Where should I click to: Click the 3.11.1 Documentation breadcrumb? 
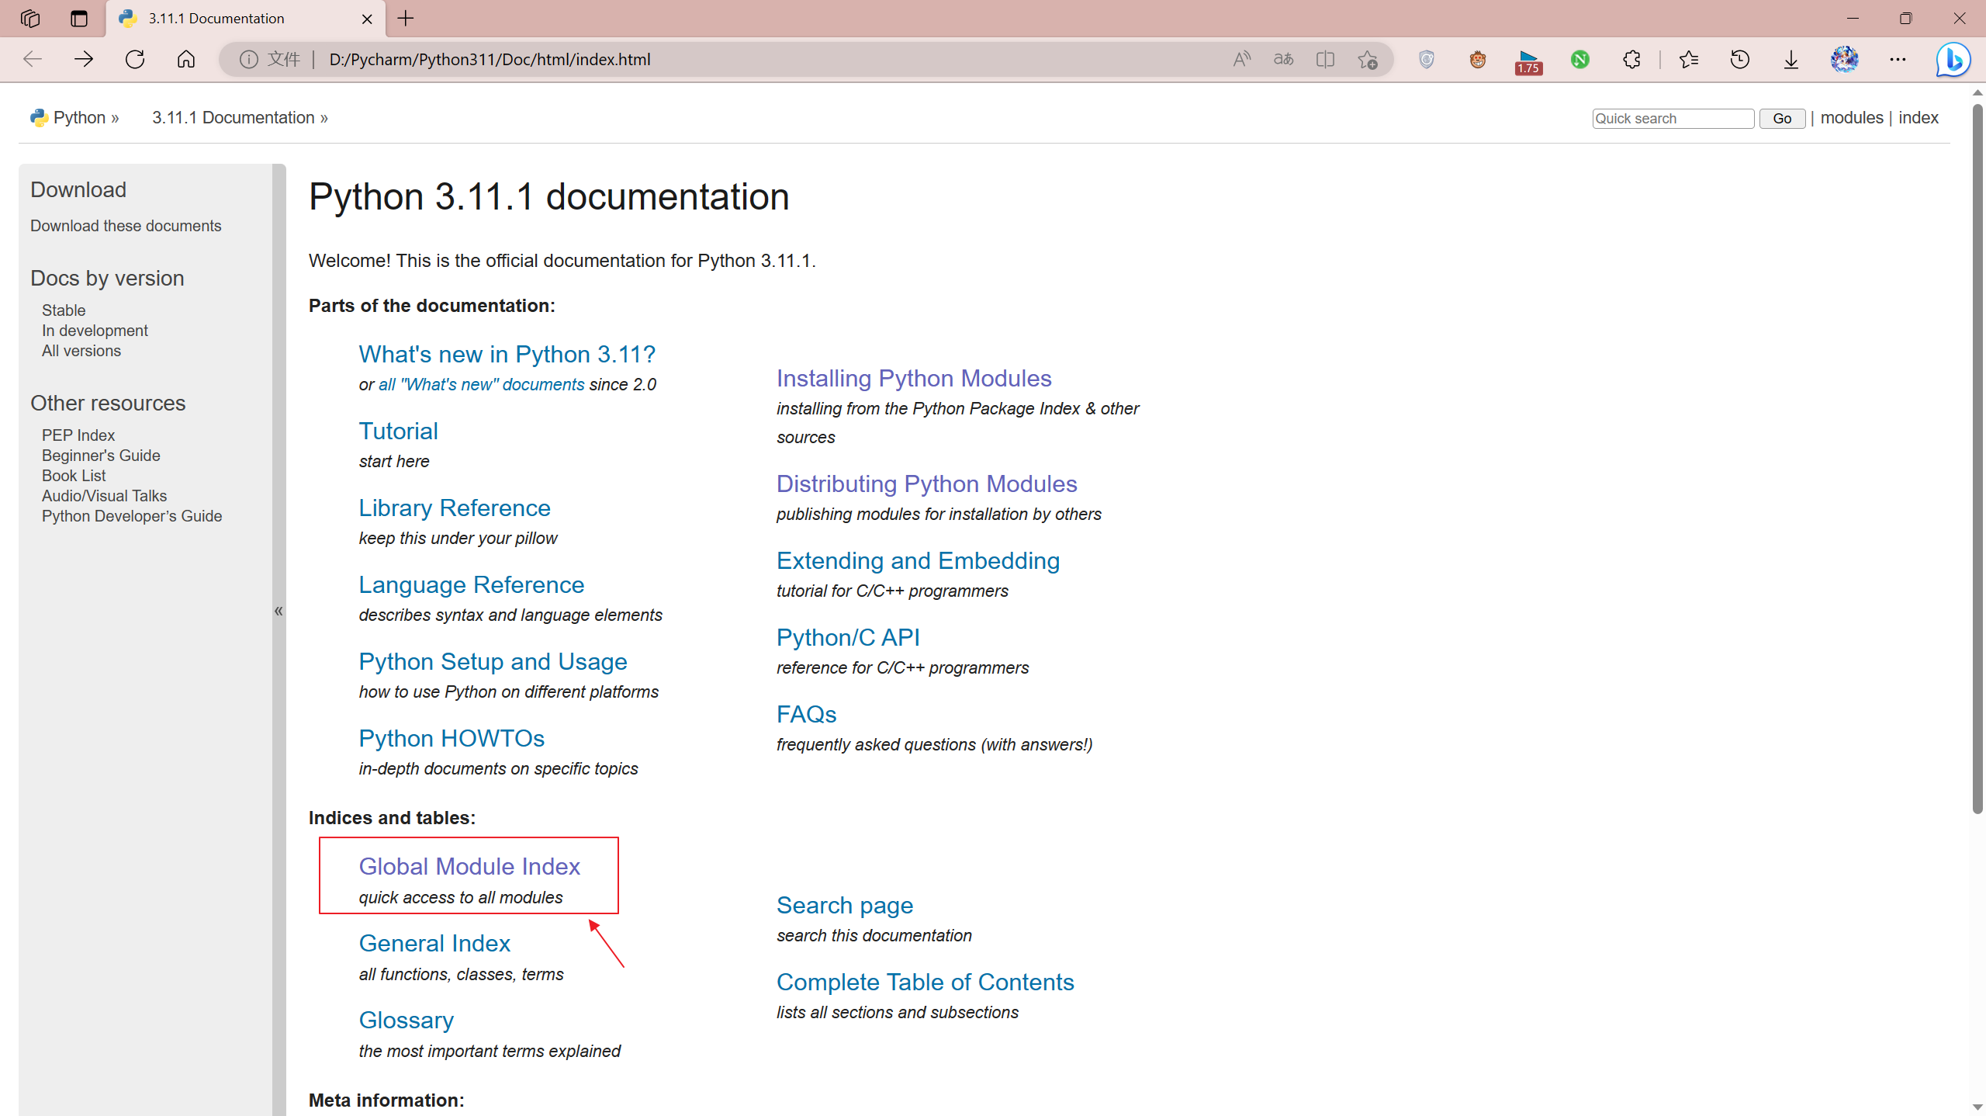tap(234, 117)
